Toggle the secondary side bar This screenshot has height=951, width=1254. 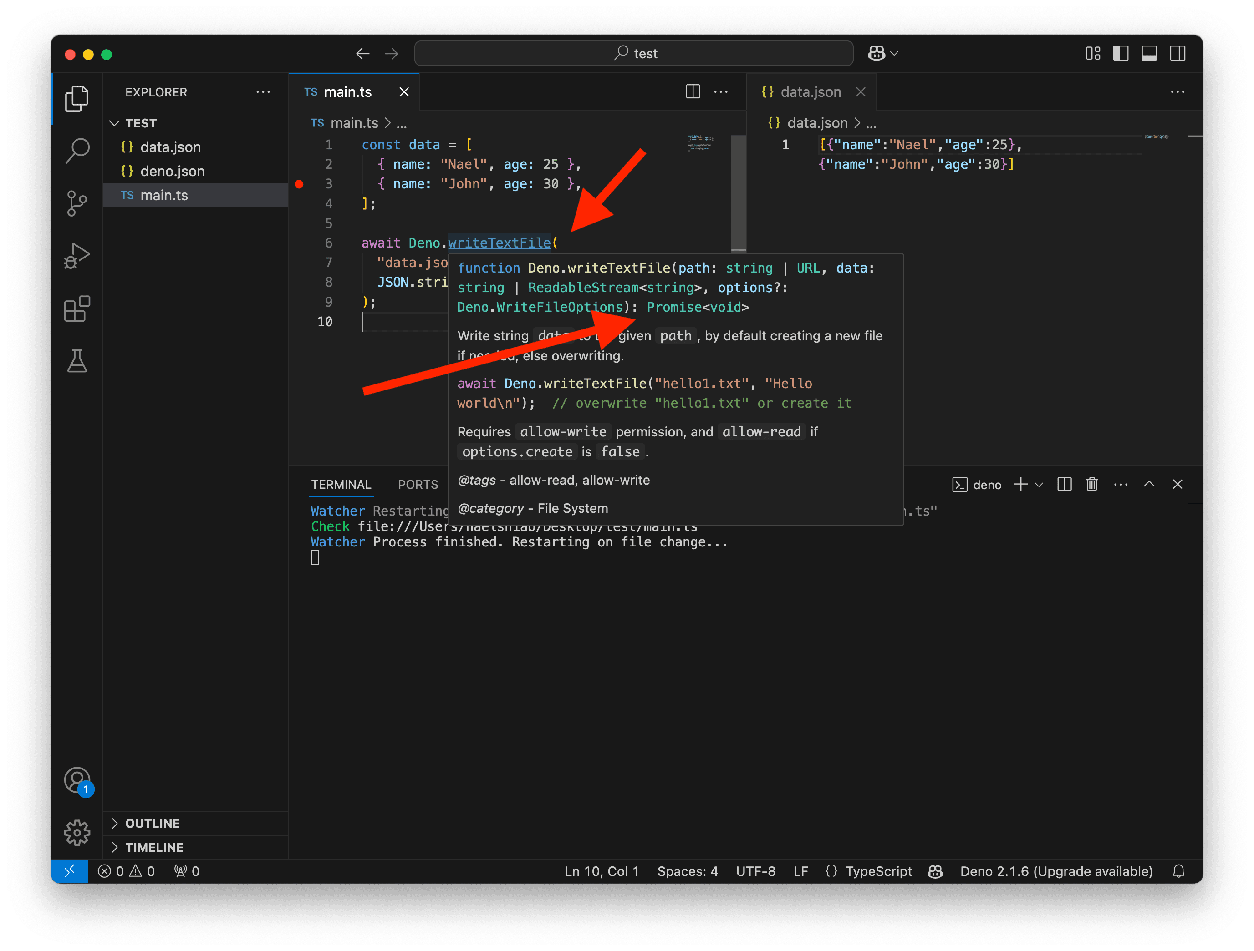[1178, 54]
